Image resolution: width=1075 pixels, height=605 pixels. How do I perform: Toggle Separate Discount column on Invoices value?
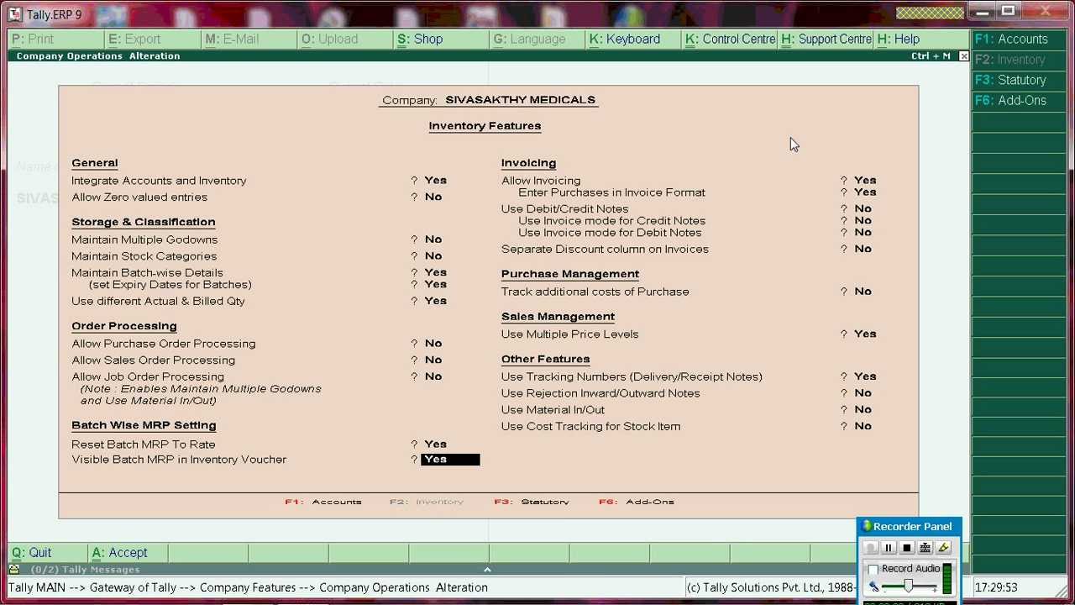point(863,249)
